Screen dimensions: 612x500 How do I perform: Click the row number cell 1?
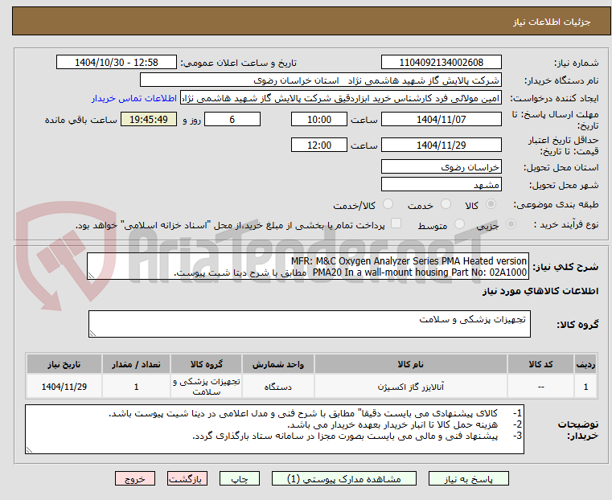[x=585, y=387]
